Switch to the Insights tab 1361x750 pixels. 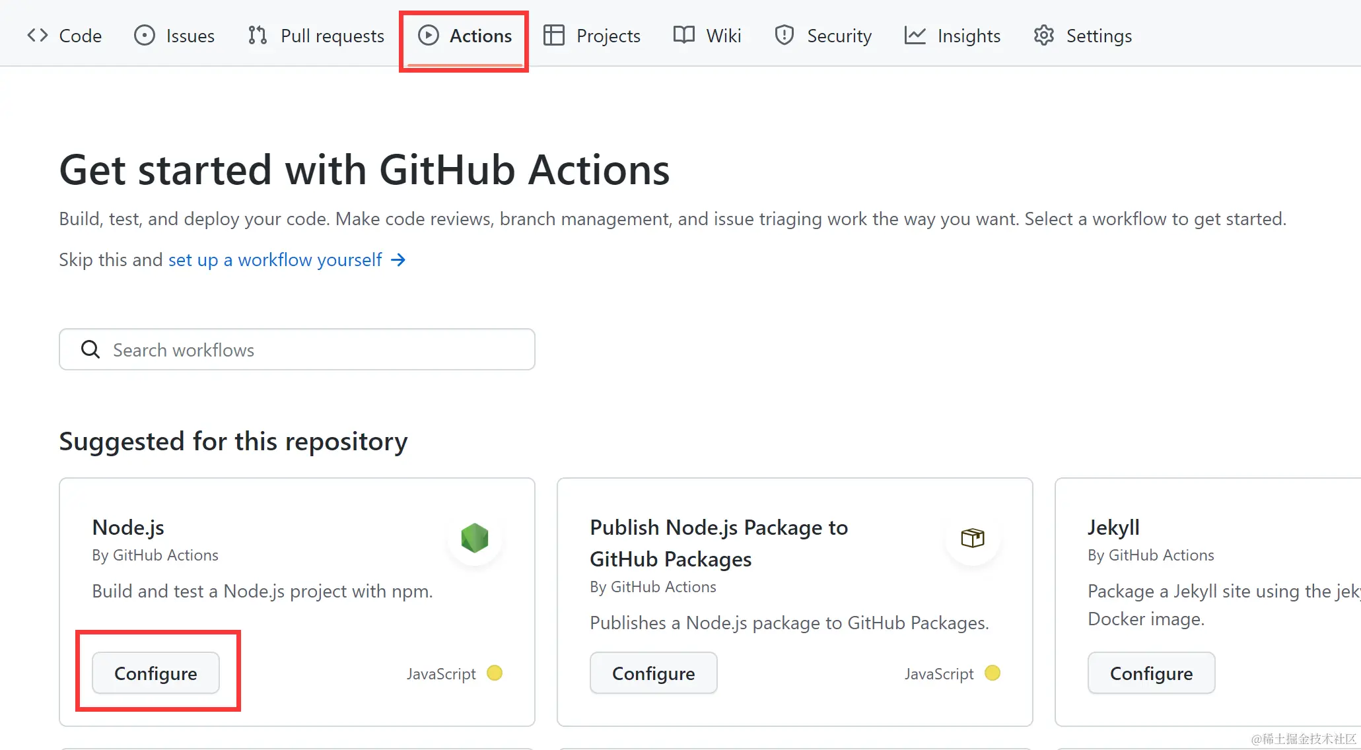[x=968, y=36]
